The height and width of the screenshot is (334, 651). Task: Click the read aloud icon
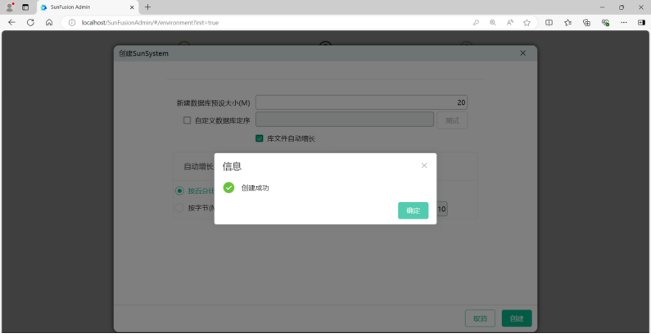coord(510,23)
